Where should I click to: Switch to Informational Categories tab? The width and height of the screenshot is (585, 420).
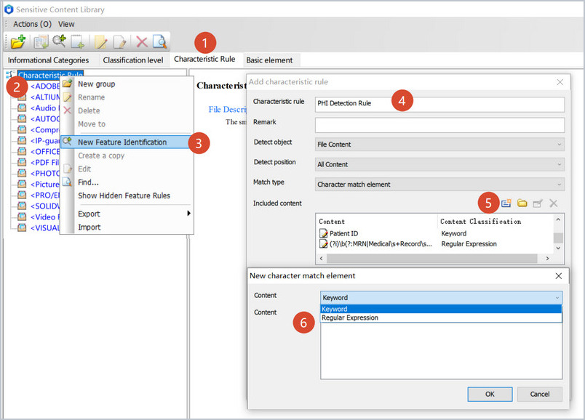click(x=48, y=60)
